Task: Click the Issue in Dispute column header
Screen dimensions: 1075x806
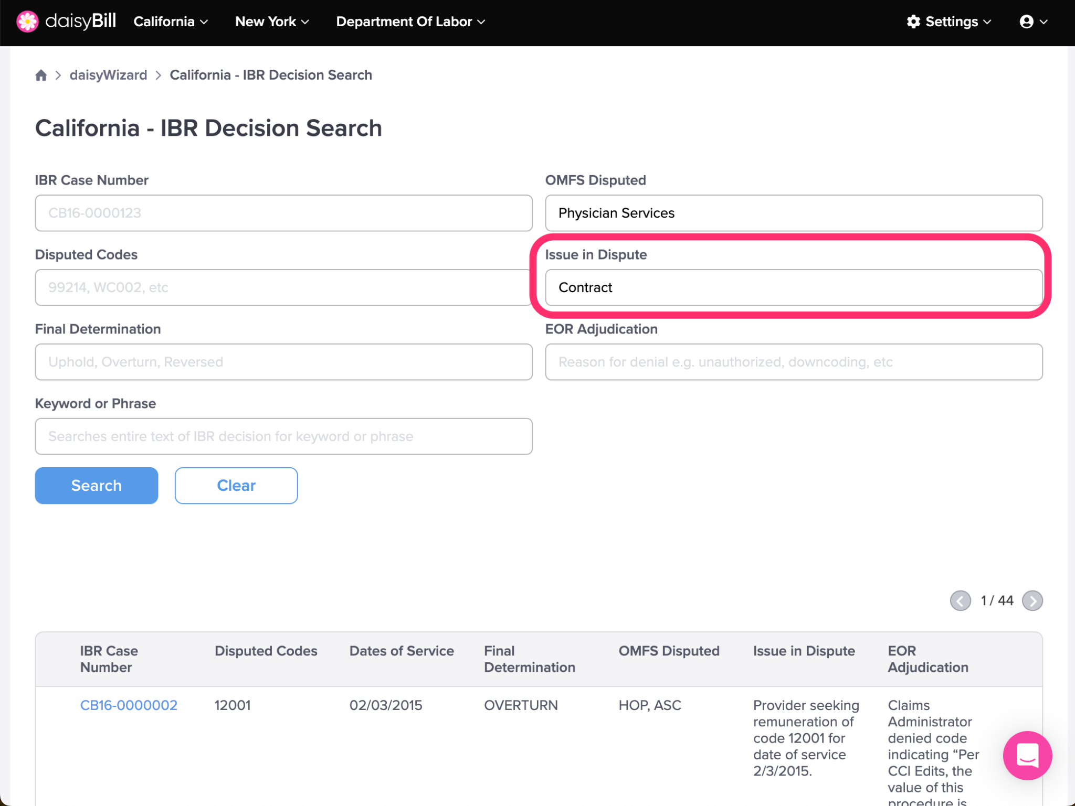Action: coord(804,651)
